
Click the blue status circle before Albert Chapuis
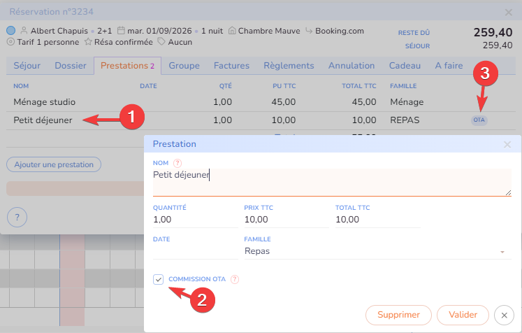pos(10,31)
